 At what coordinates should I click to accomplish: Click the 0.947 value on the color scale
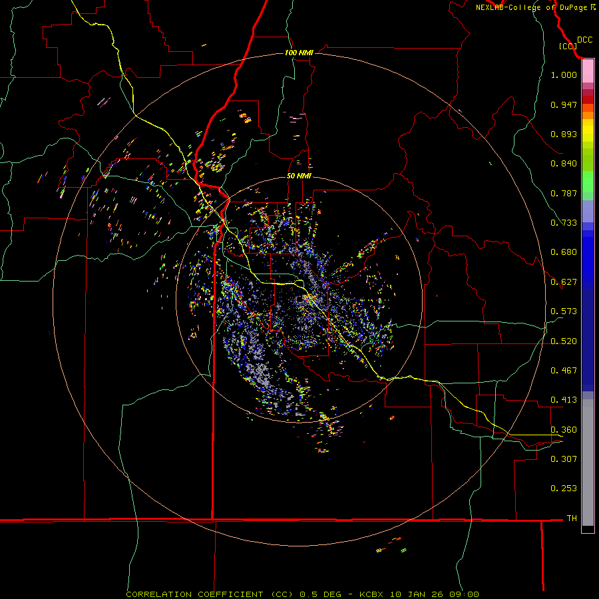point(564,104)
